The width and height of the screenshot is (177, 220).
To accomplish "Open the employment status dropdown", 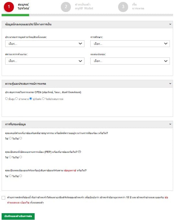I will pos(45,61).
